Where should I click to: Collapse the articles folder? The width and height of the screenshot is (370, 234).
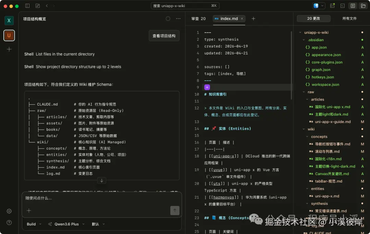click(307, 100)
